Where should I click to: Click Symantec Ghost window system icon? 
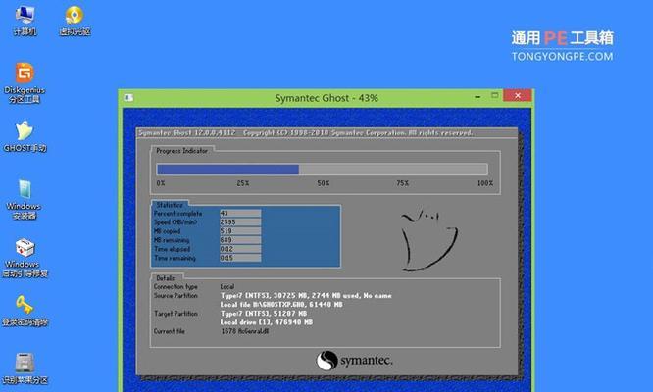coord(128,97)
